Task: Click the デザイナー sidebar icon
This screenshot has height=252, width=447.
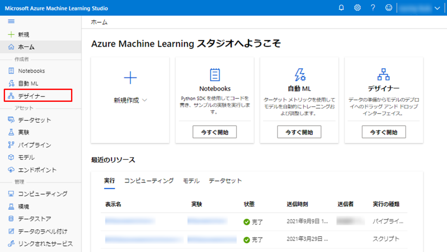Action: click(x=11, y=96)
